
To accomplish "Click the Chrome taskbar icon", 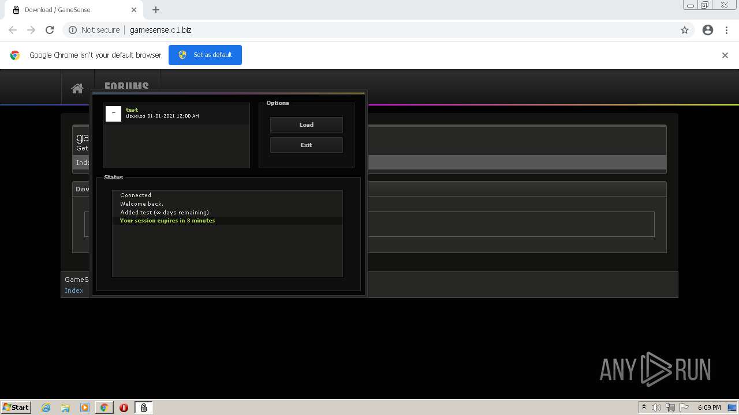I will point(104,408).
